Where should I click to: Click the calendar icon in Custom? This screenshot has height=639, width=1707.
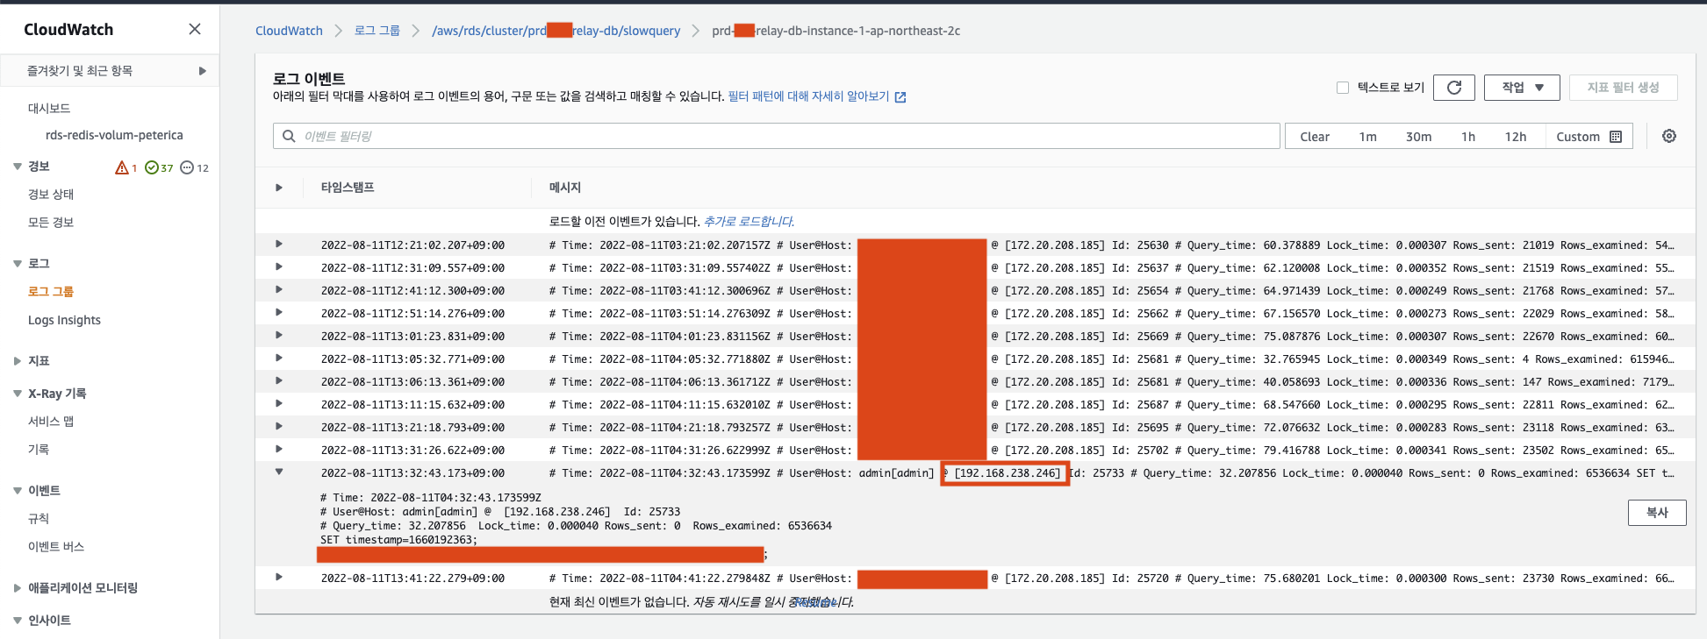point(1616,137)
